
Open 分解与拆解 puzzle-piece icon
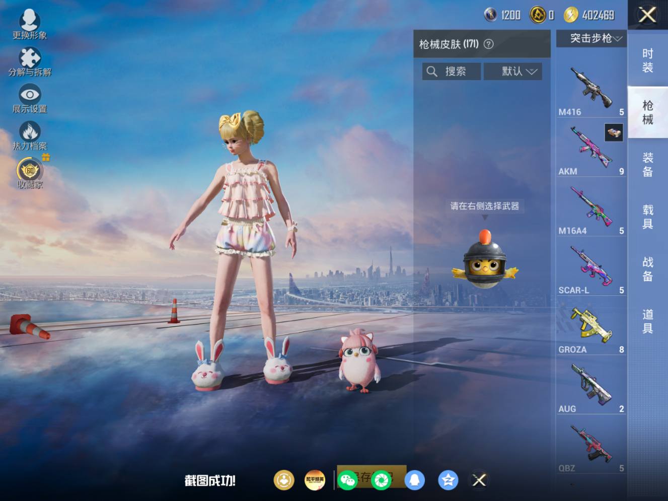point(30,61)
